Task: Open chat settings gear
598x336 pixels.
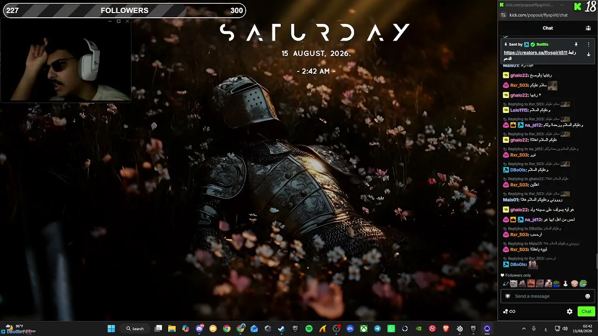Action: pyautogui.click(x=570, y=311)
